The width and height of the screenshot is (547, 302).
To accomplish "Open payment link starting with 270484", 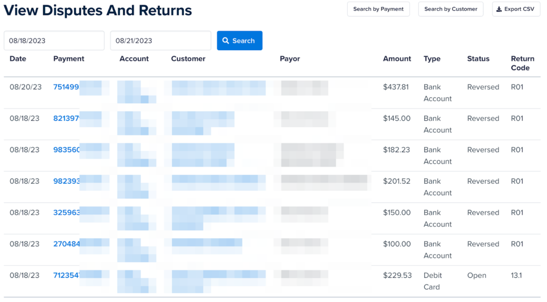I will pyautogui.click(x=66, y=244).
